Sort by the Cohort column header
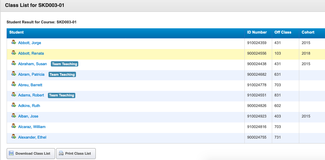This screenshot has height=160, width=325. (x=308, y=32)
